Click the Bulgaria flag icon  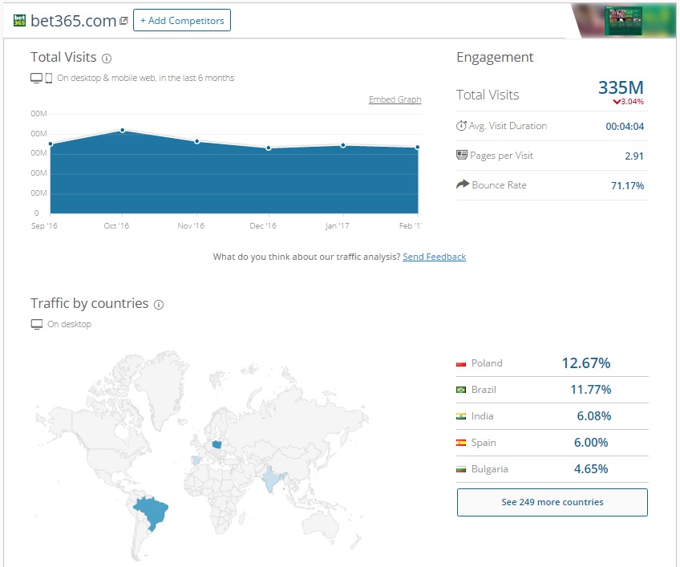[x=461, y=469]
